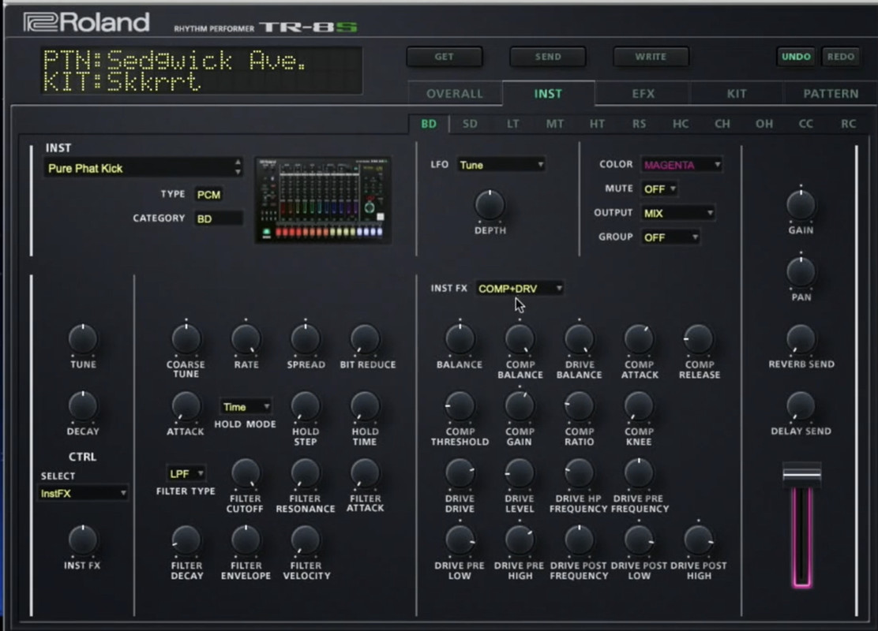Viewport: 878px width, 631px height.
Task: Click the TUNE knob
Action: (83, 339)
